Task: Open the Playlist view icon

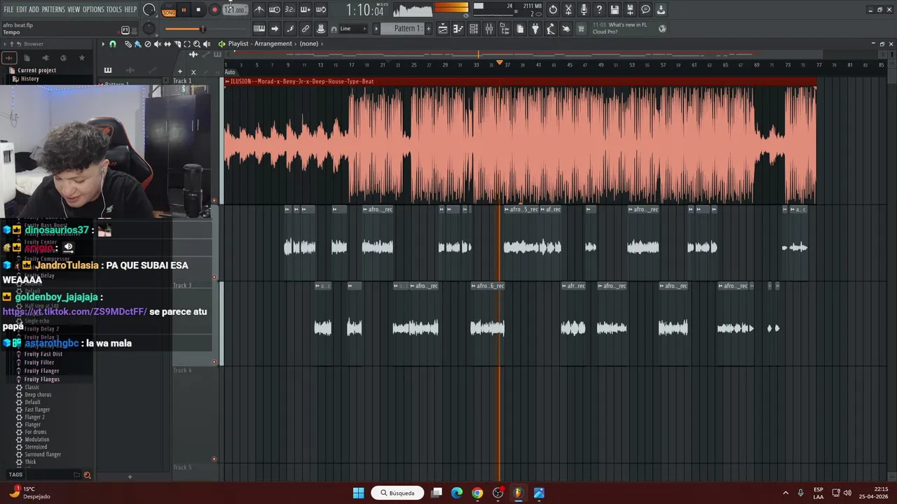Action: [x=443, y=29]
